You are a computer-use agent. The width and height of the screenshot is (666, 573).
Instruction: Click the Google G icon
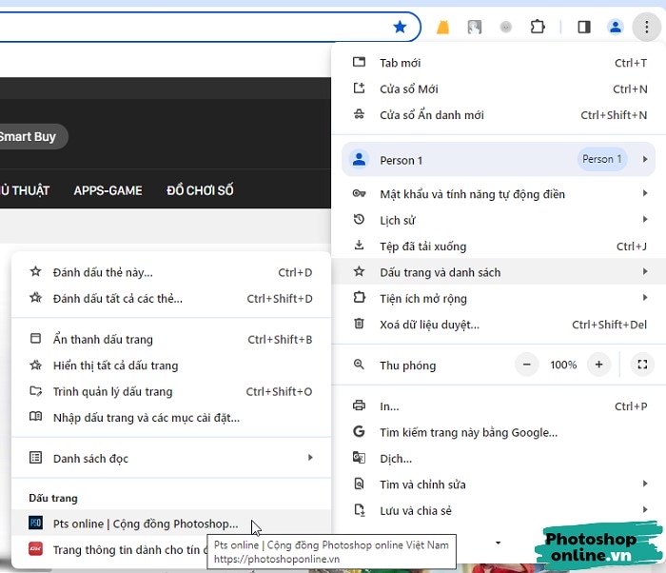click(x=359, y=431)
